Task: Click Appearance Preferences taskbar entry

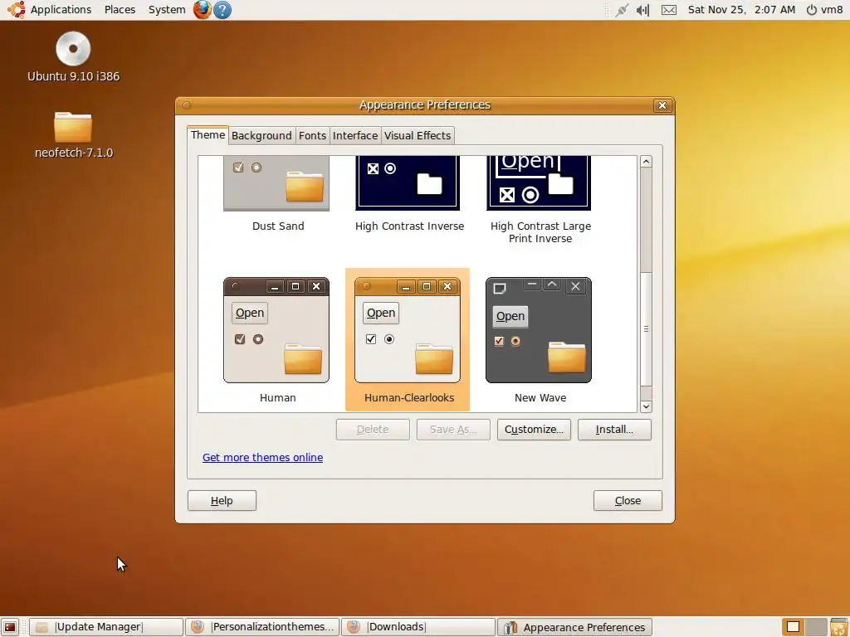Action: click(x=574, y=627)
